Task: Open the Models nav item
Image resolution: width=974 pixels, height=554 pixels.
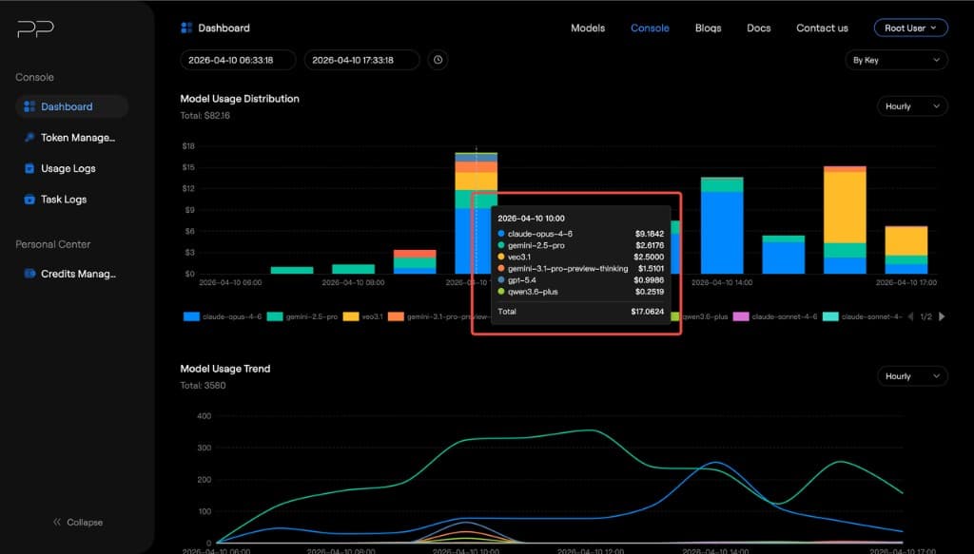Action: point(588,28)
